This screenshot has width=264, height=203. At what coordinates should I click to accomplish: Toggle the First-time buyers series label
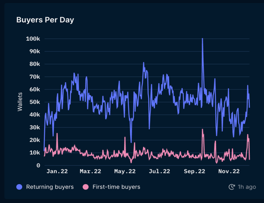point(116,187)
